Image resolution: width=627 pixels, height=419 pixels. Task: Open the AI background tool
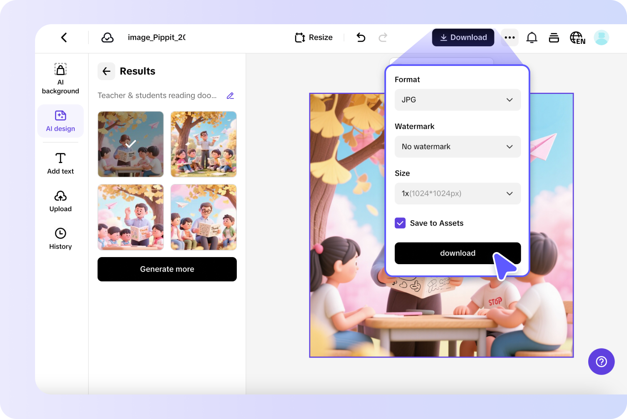[60, 79]
